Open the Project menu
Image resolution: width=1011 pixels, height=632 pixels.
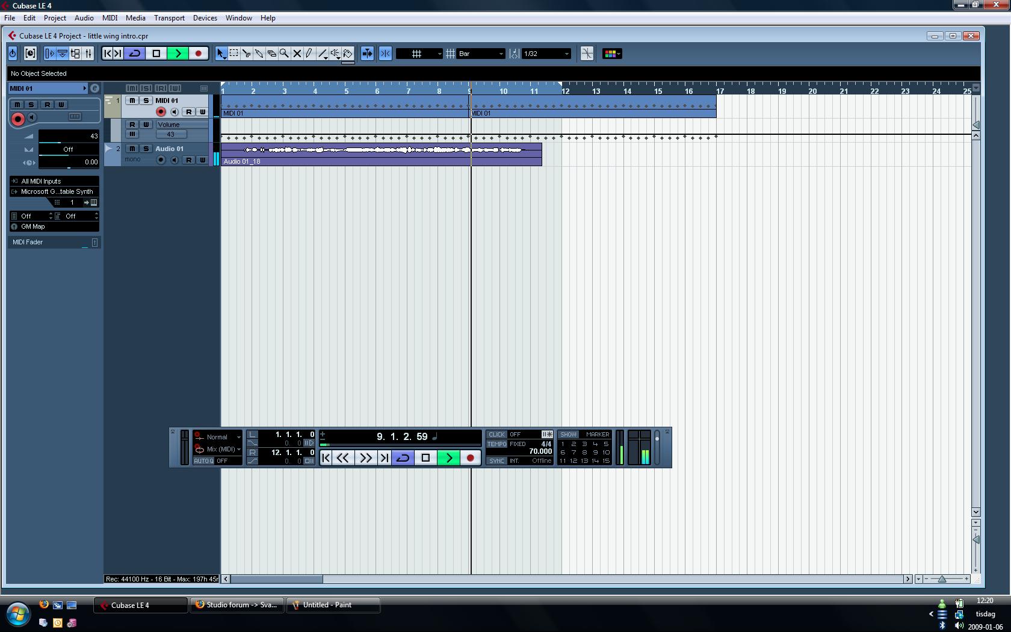pos(55,17)
